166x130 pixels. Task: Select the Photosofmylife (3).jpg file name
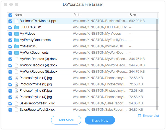pyautogui.click(x=36, y=91)
